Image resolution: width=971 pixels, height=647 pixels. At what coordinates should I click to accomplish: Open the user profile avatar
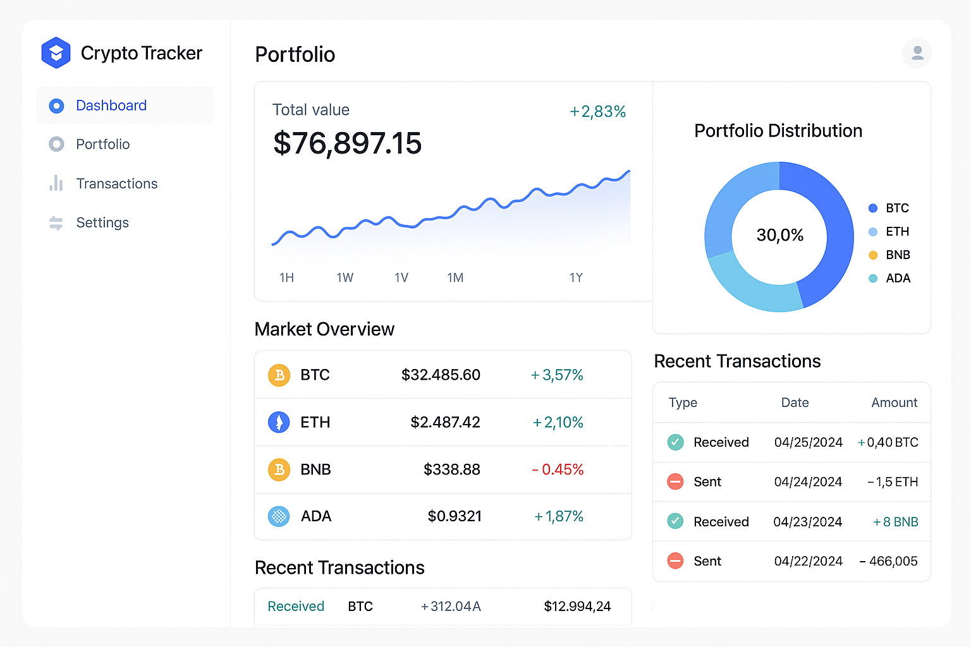[917, 53]
